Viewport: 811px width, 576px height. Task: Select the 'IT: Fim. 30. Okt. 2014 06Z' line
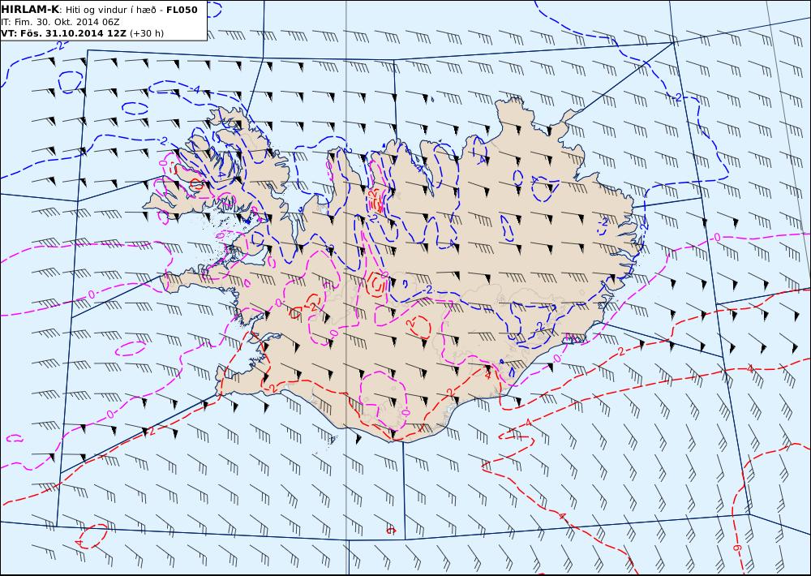(x=60, y=22)
